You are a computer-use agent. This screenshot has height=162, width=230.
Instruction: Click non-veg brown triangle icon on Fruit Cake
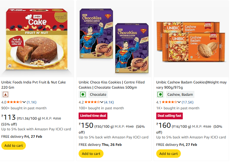pos(5,94)
